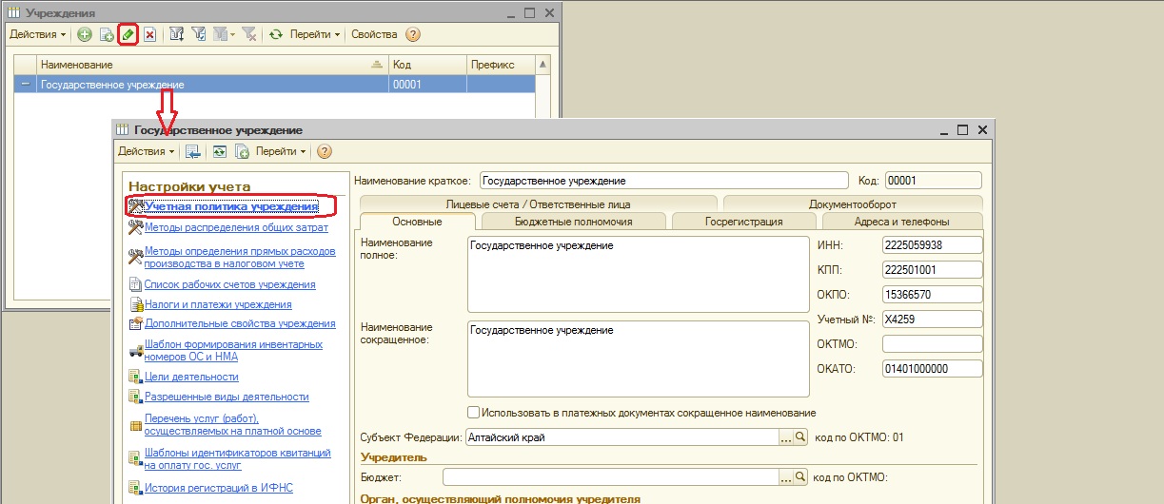Open the Налоги и платежи учреждения link

point(217,304)
